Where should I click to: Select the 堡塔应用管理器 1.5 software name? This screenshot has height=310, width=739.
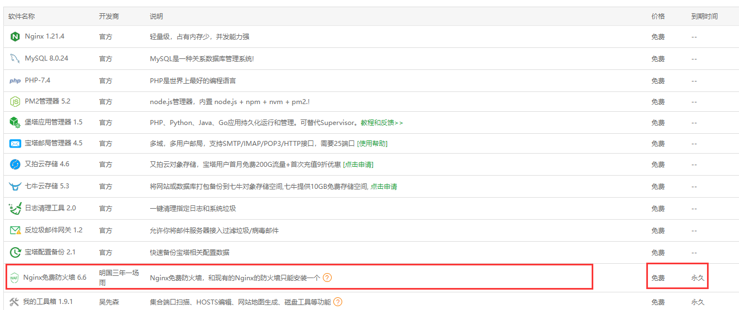tap(54, 122)
